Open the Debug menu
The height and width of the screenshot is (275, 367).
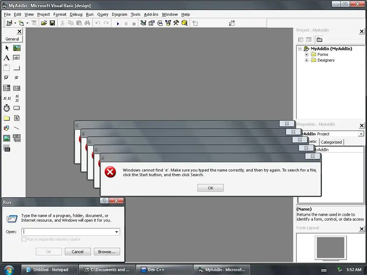click(76, 14)
